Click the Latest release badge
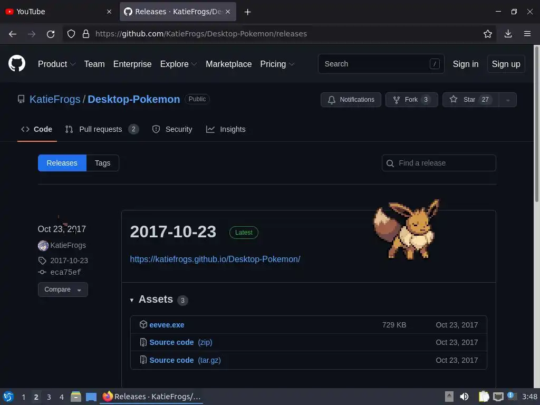Viewport: 540px width, 405px height. click(x=244, y=233)
